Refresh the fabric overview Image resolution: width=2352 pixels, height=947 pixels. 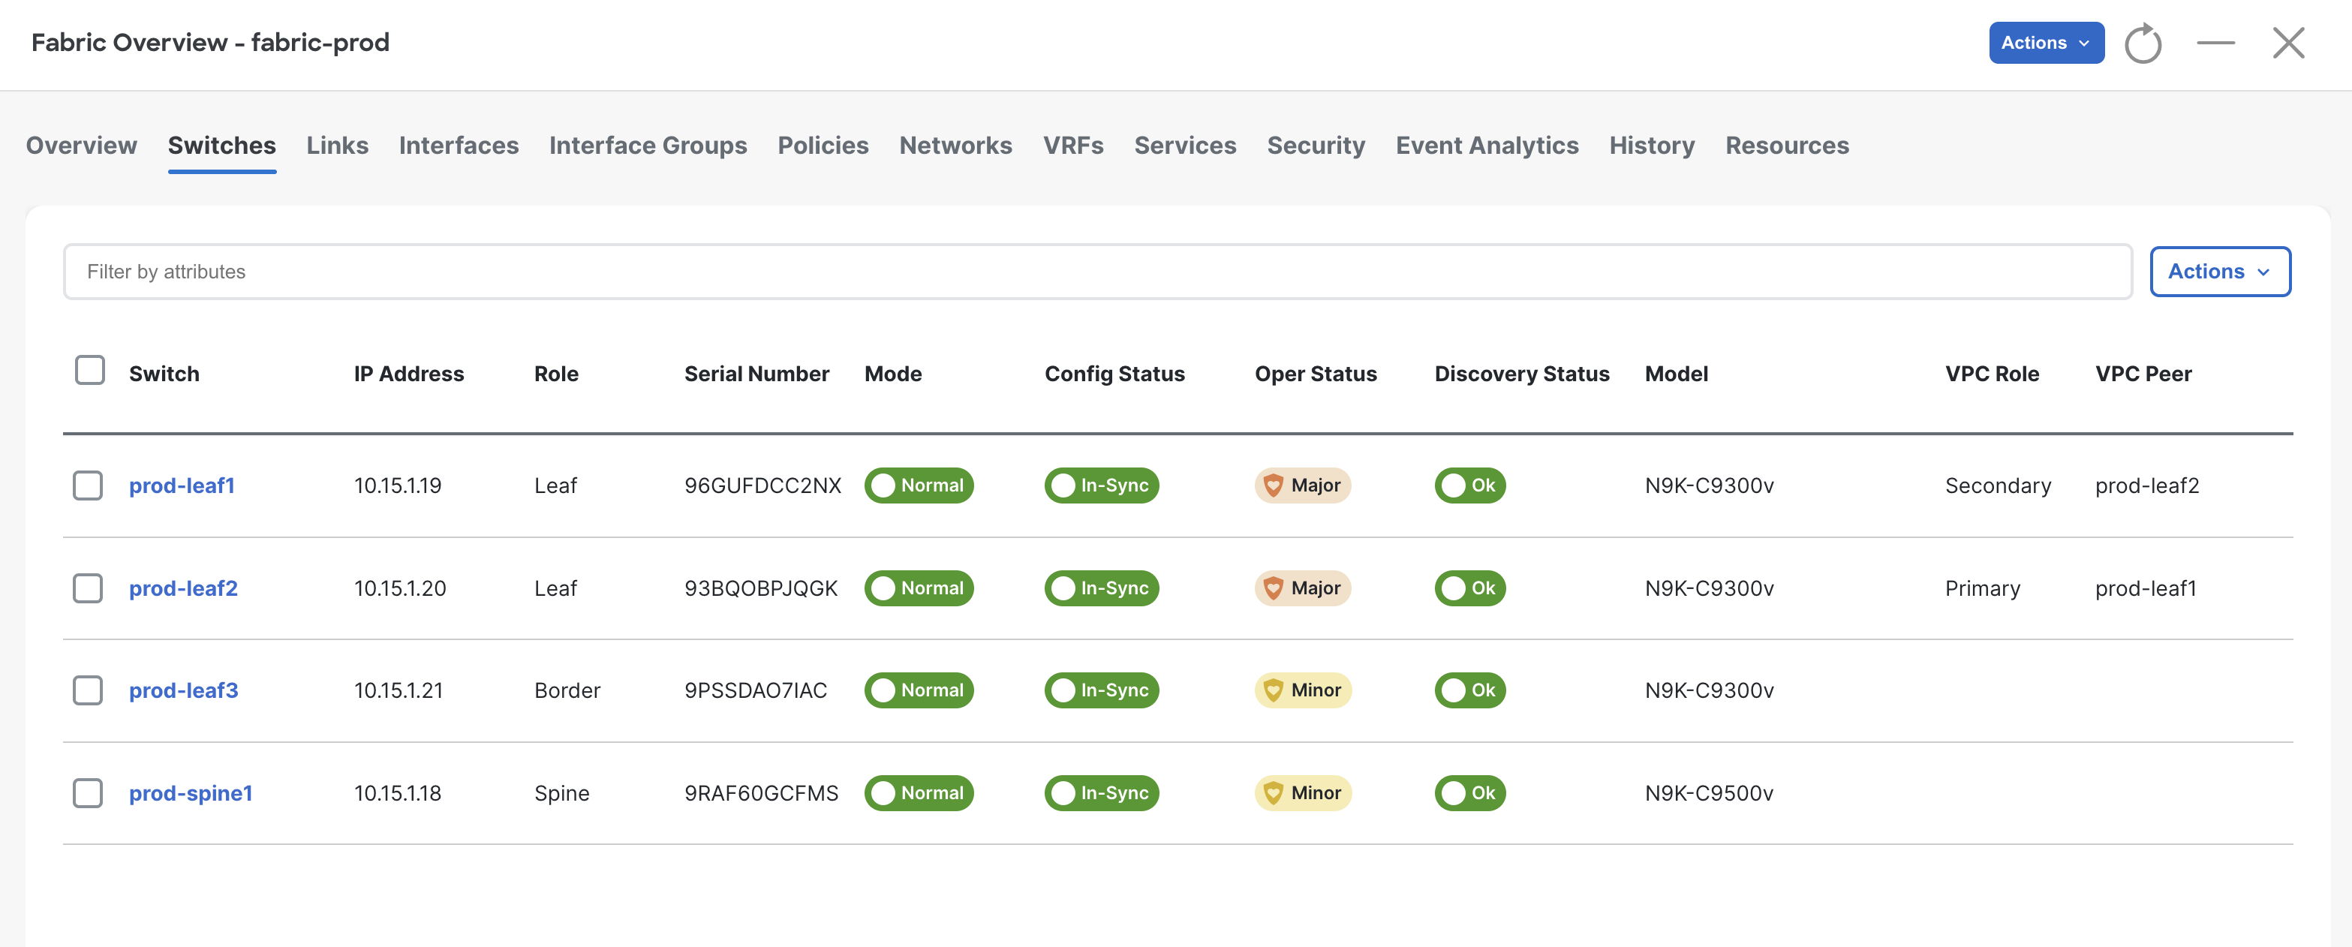tap(2142, 43)
